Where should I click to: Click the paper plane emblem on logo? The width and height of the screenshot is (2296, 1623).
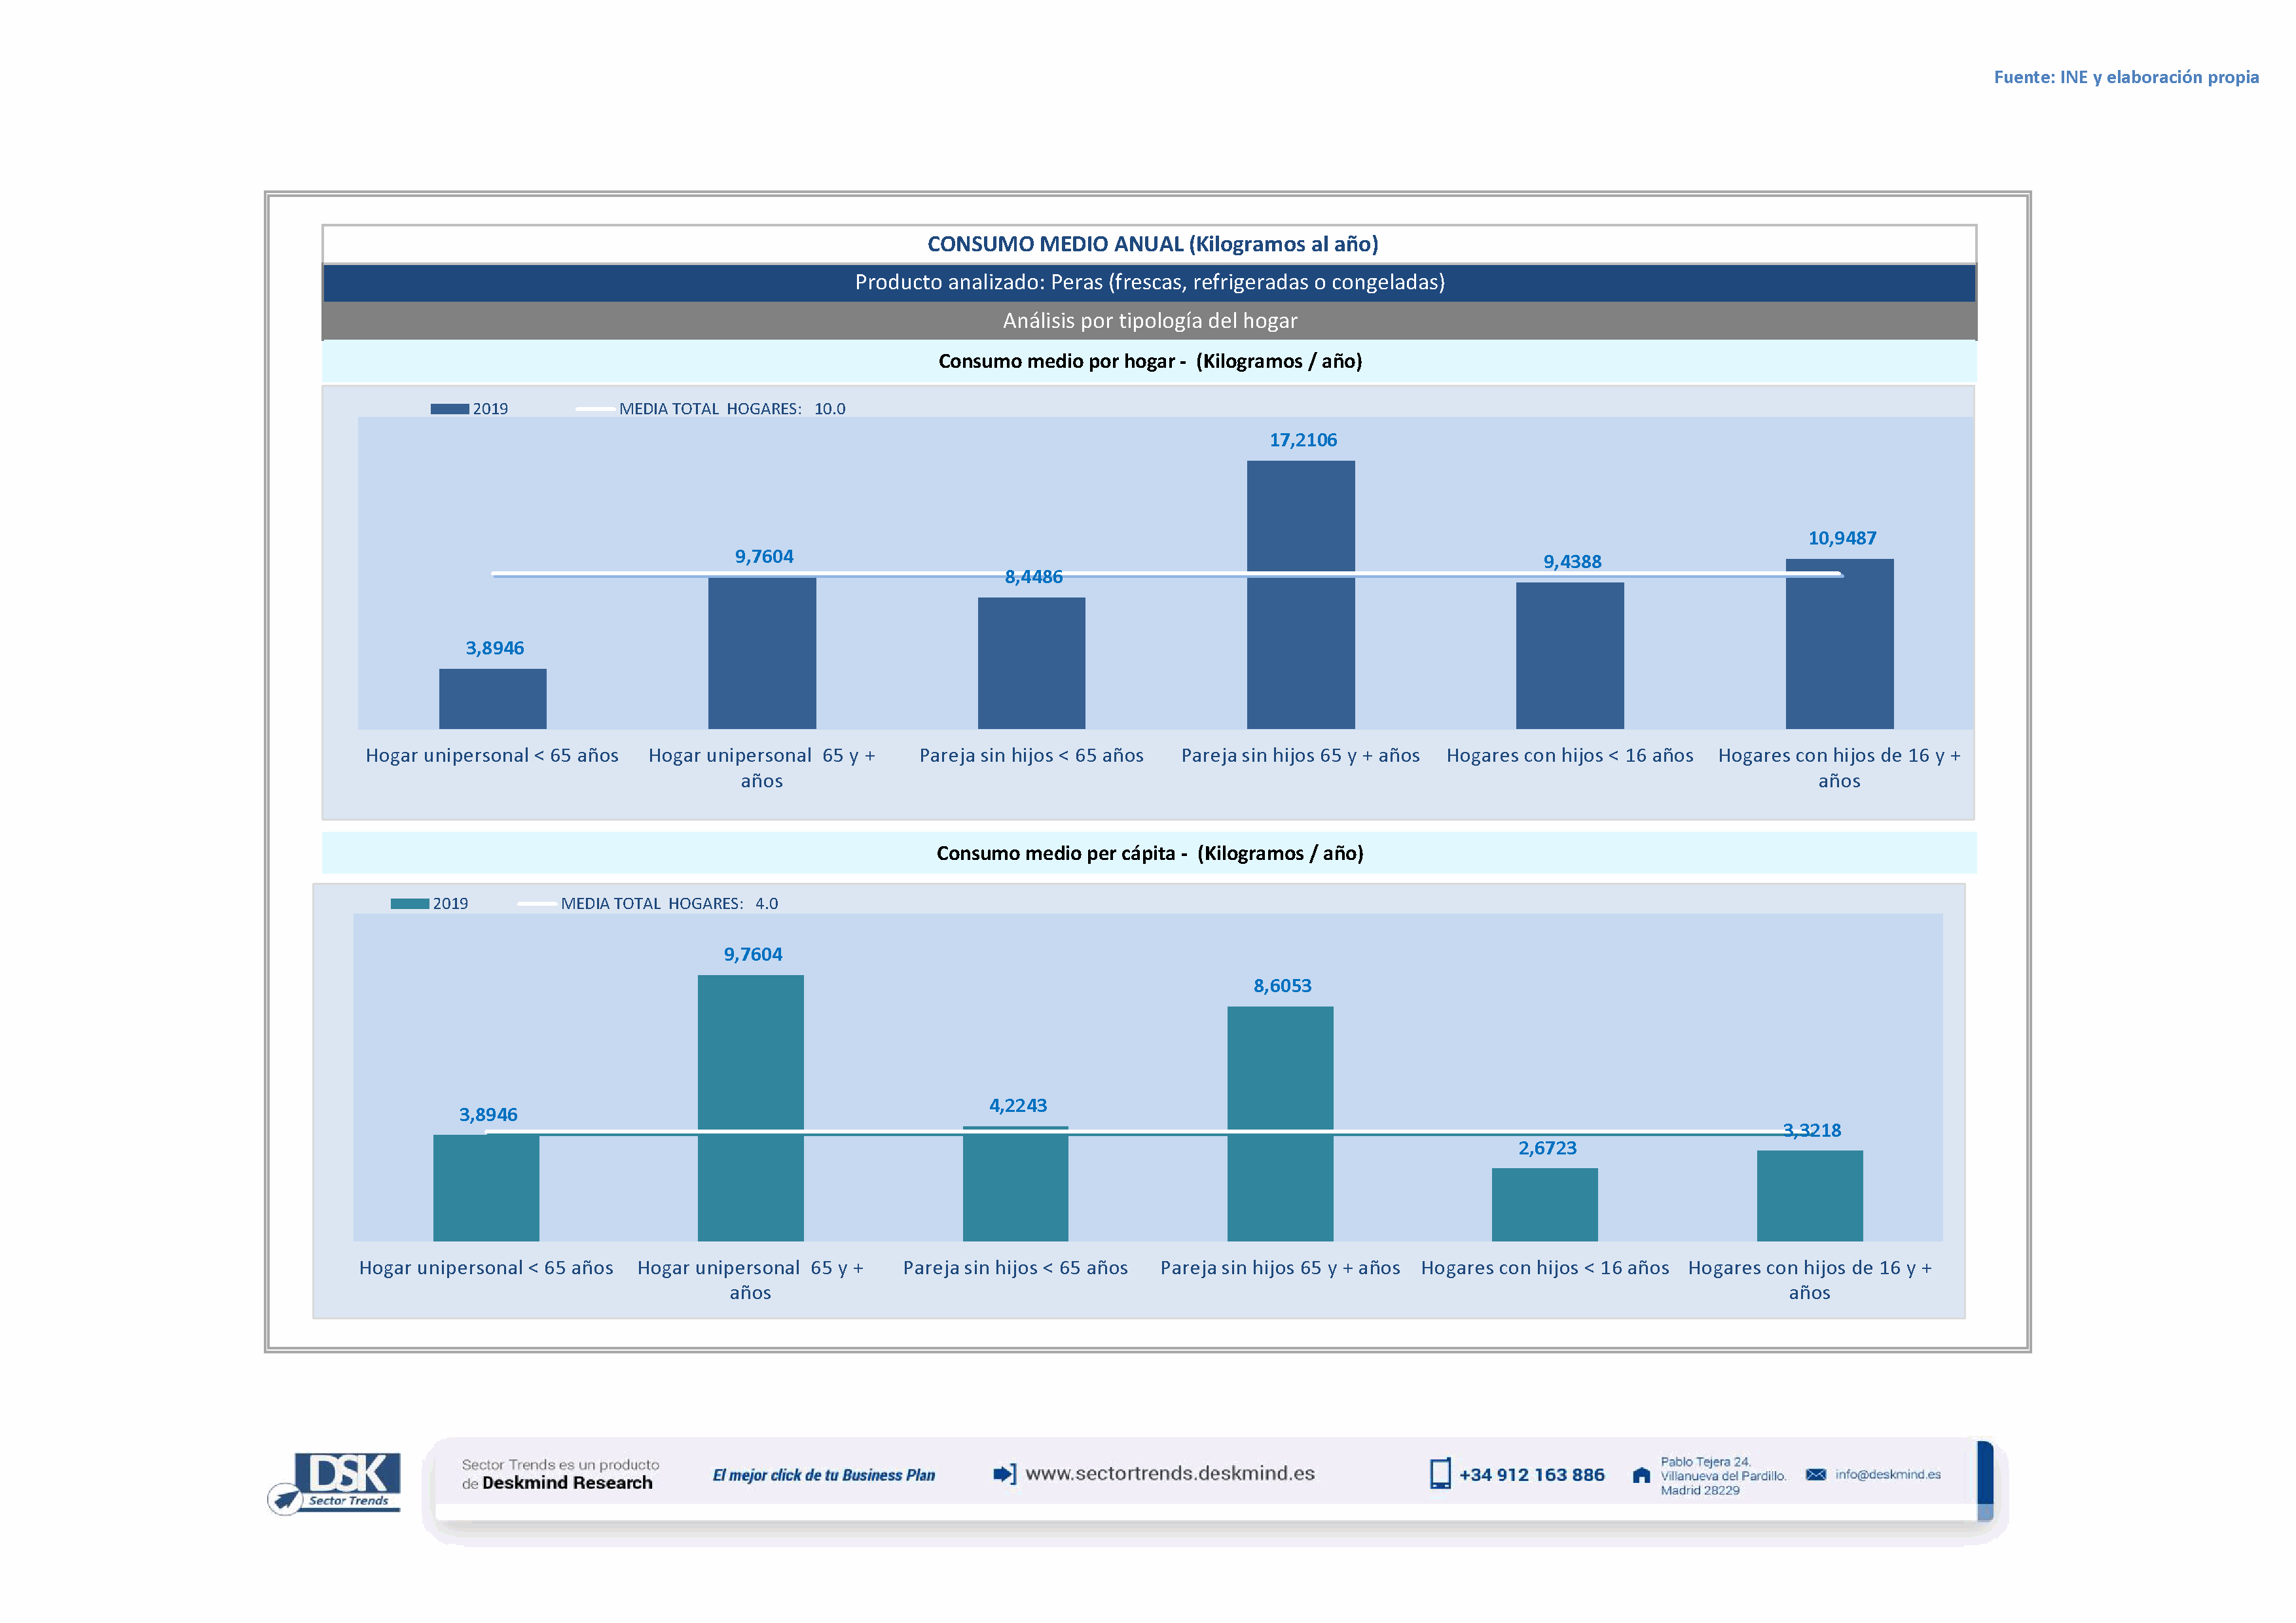286,1499
